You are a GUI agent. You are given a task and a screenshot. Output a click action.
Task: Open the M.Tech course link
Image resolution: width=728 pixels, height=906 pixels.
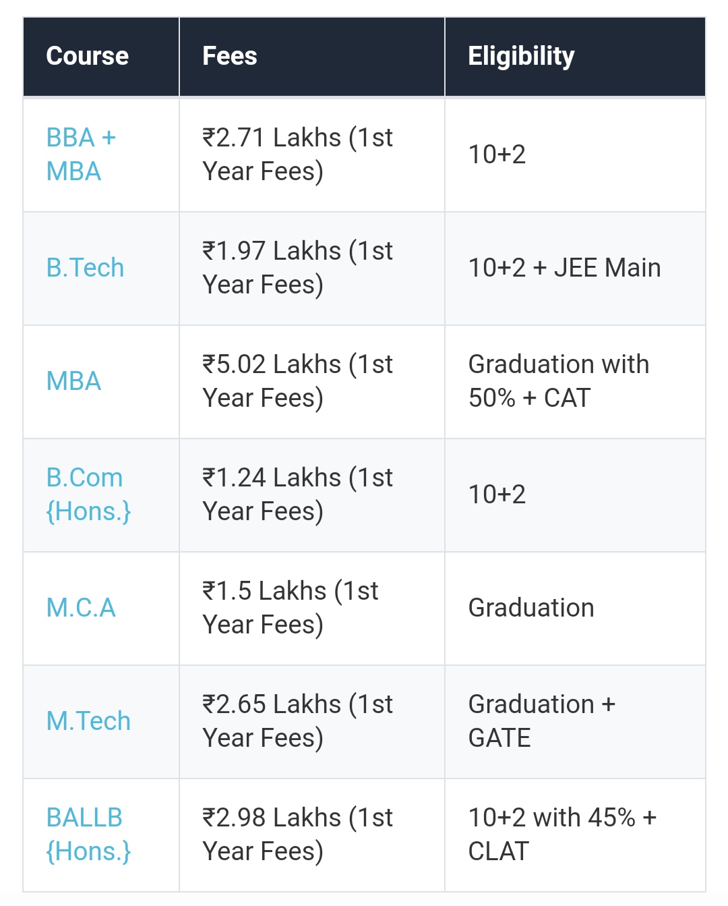click(88, 721)
